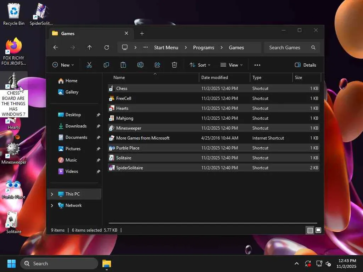Toggle the Details pane button
363x272 pixels.
click(306, 65)
